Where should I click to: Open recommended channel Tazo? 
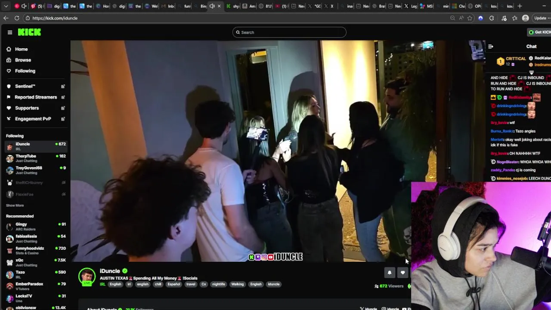coord(36,274)
